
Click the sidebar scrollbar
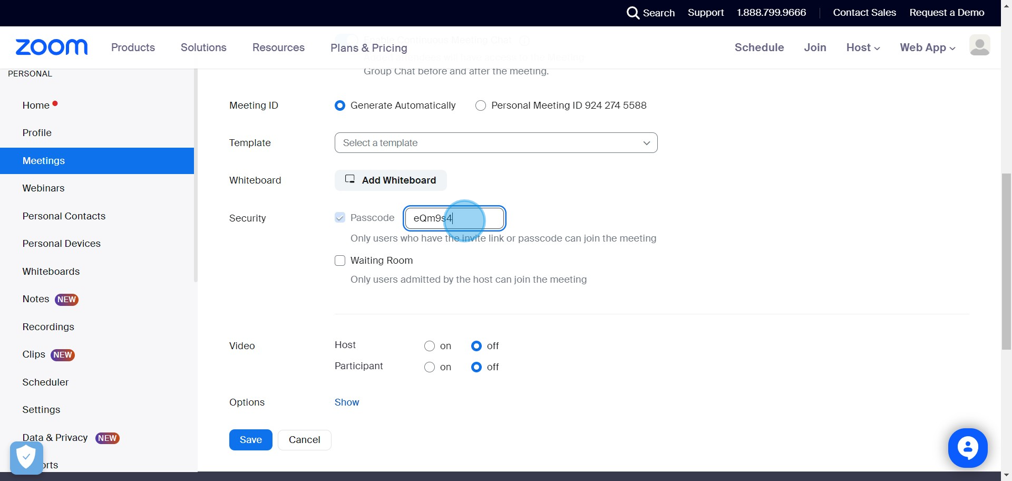click(196, 175)
